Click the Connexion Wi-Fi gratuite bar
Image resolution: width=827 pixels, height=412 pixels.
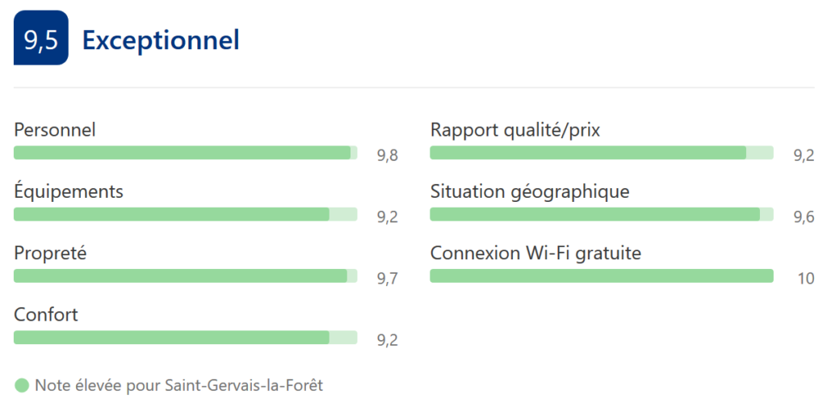[x=602, y=276]
